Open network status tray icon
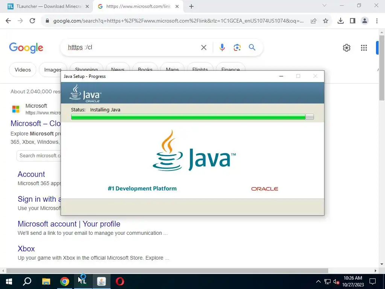The width and height of the screenshot is (385, 289). tap(327, 281)
